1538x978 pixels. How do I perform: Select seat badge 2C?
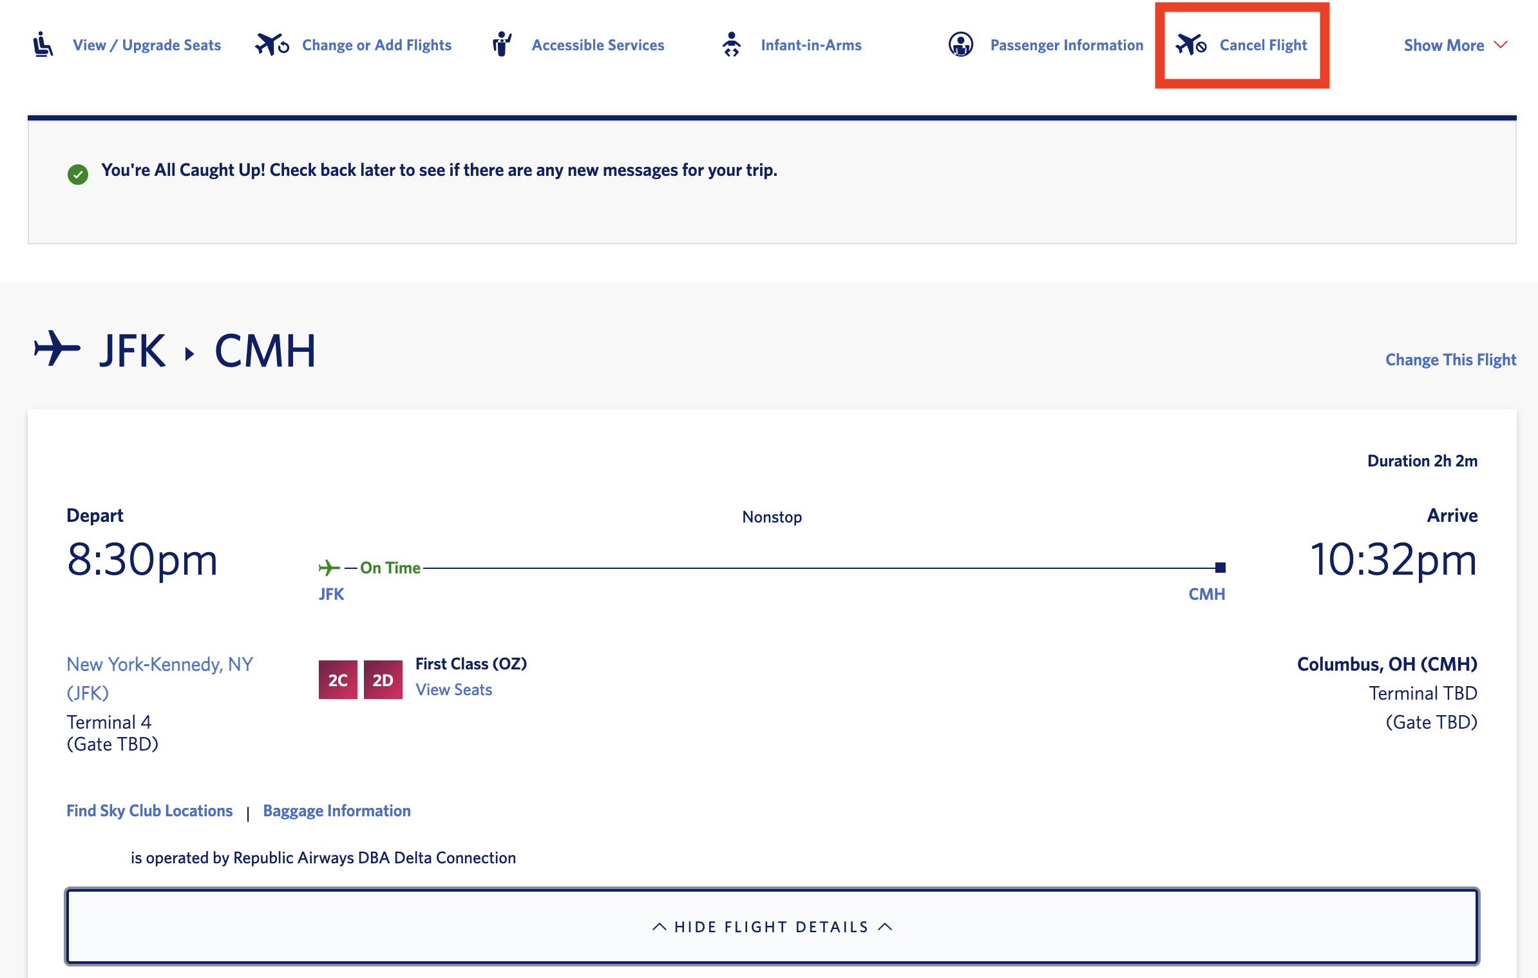(338, 680)
